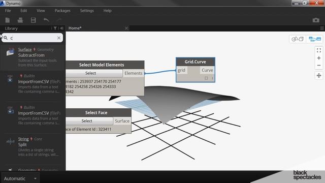Click the second ImportFromCSV icon
Viewport: 325px width, 183px height.
click(10, 110)
